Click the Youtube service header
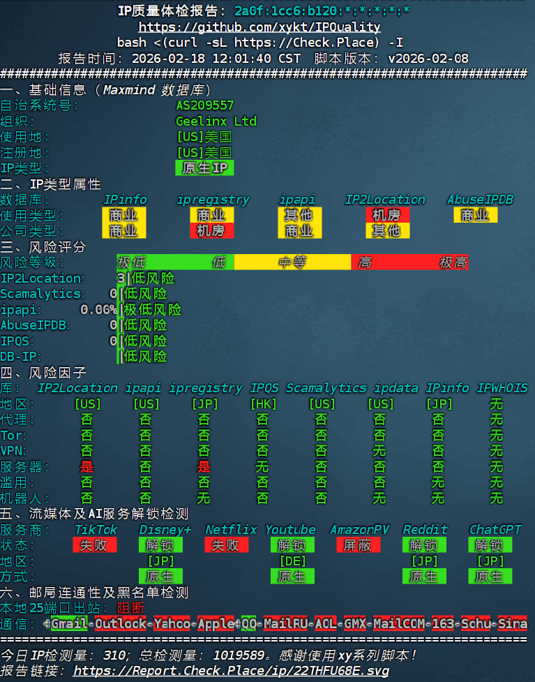Image resolution: width=535 pixels, height=682 pixels. point(290,529)
